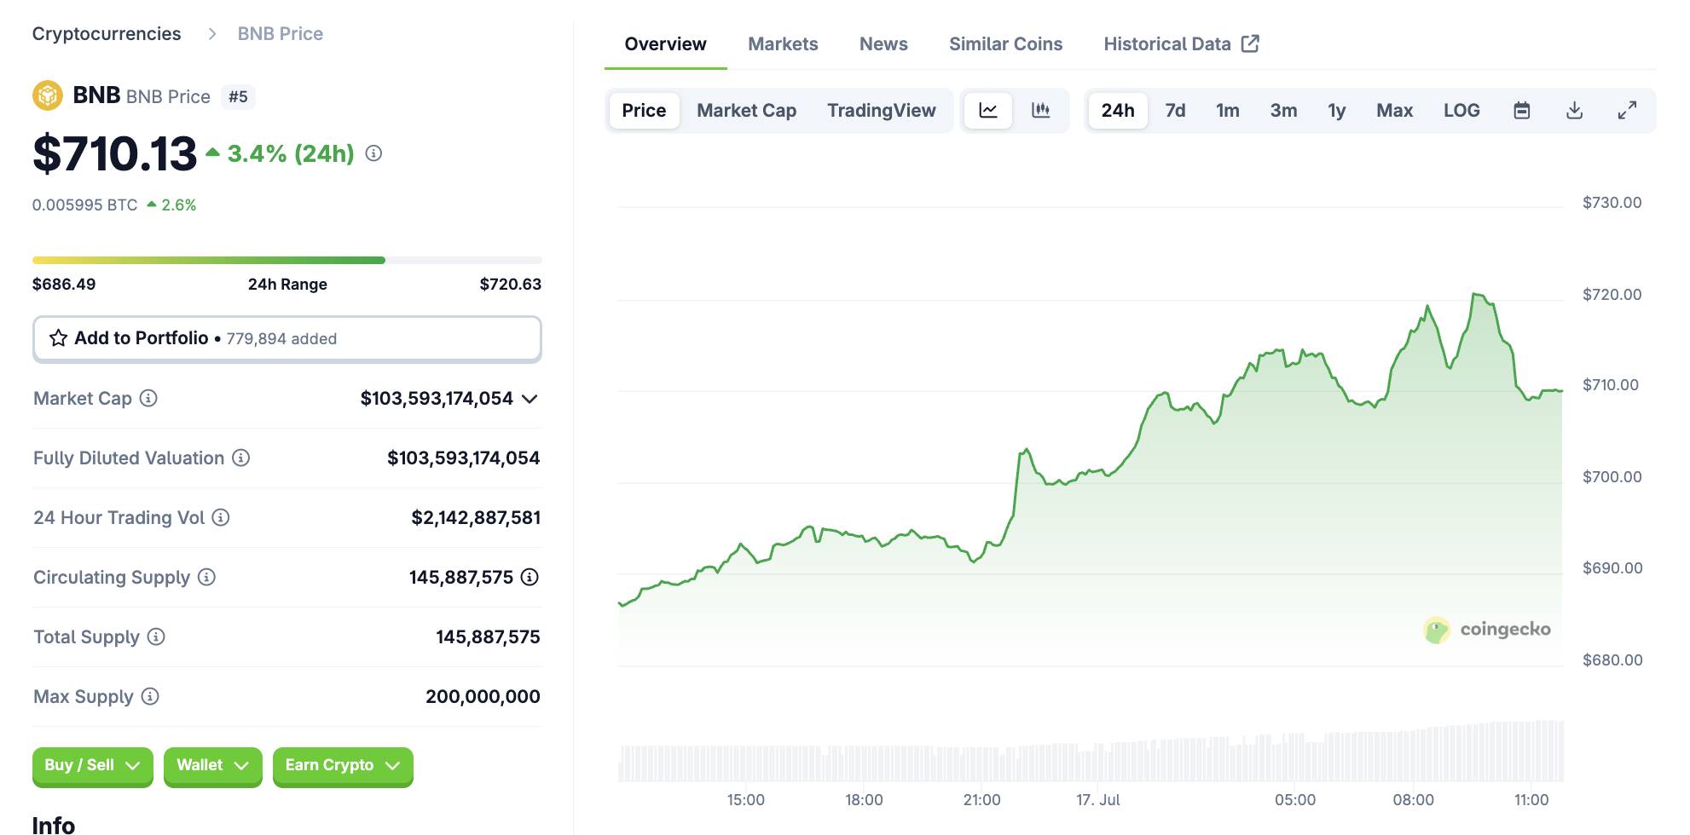Click the $730.00 y-axis label
The height and width of the screenshot is (835, 1690).
(x=1612, y=203)
